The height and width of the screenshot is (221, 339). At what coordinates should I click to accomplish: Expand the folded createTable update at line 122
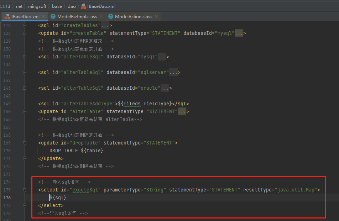(25, 33)
